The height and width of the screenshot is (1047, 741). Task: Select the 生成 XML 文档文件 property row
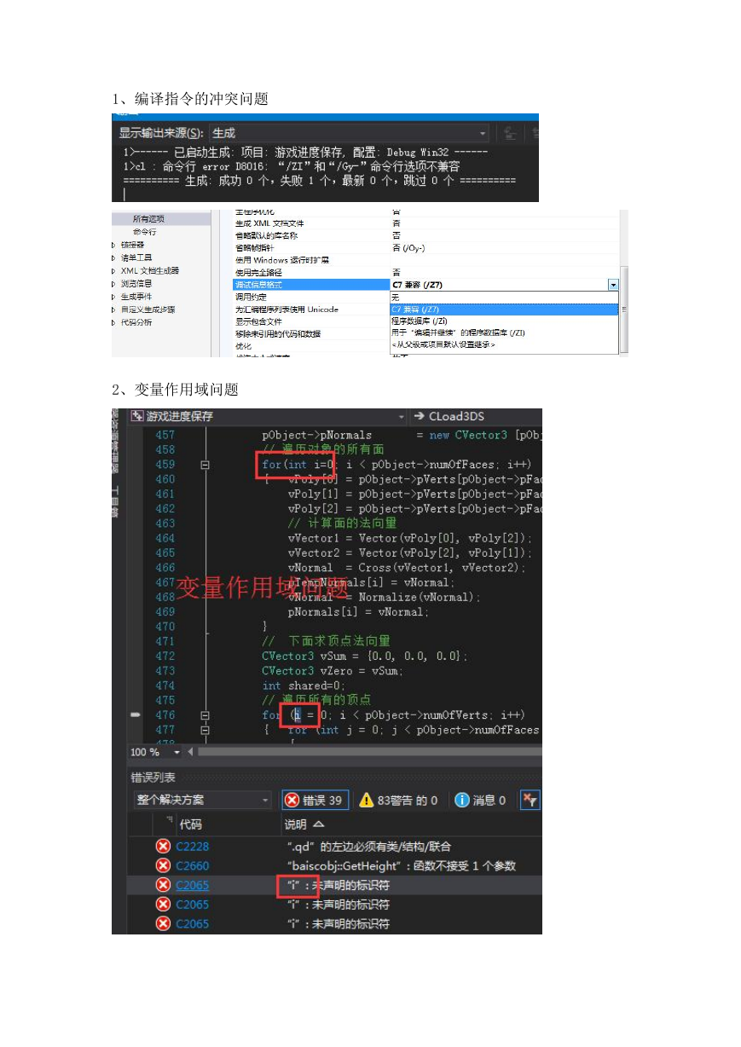tap(425, 223)
